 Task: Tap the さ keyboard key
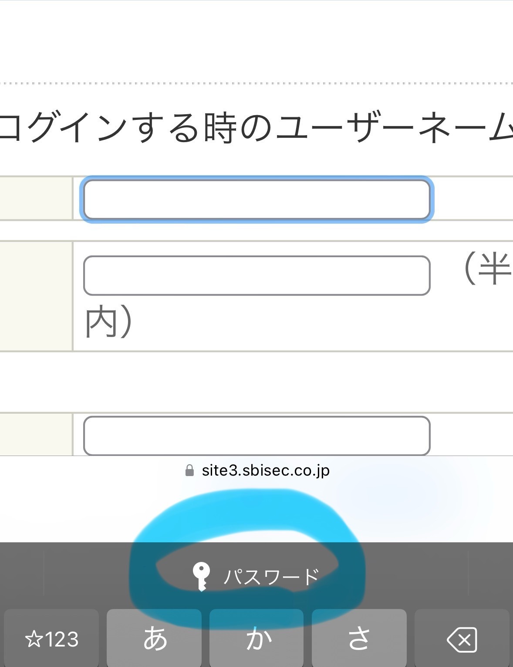359,639
